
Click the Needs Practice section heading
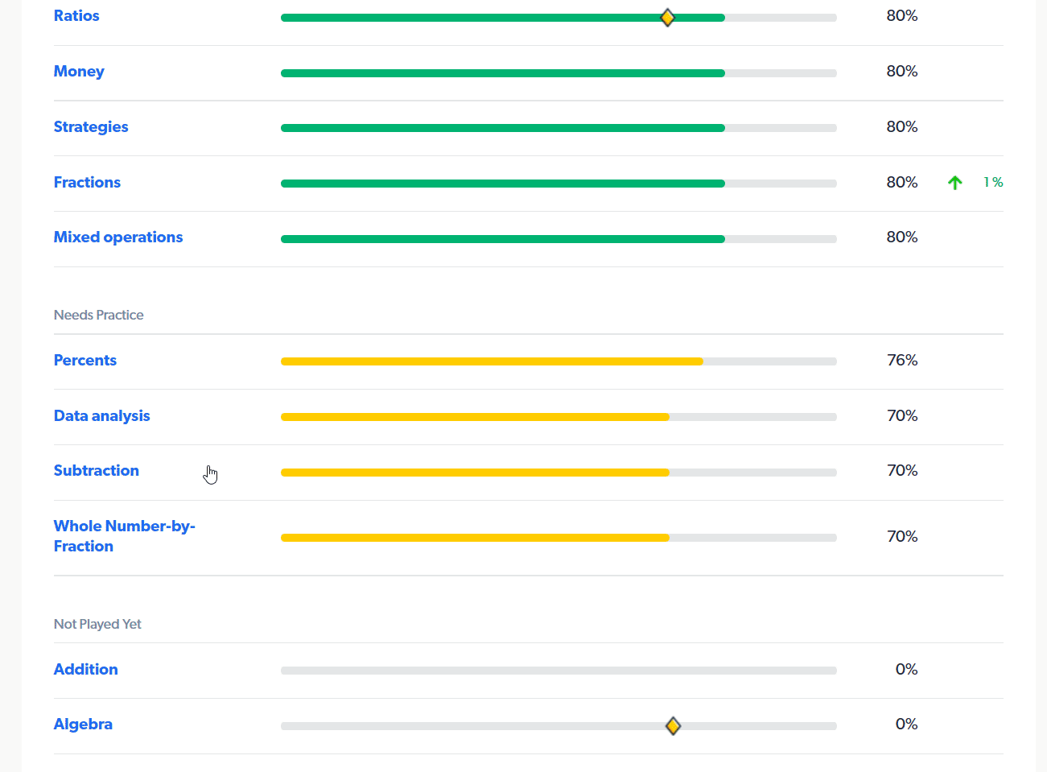[x=98, y=315]
